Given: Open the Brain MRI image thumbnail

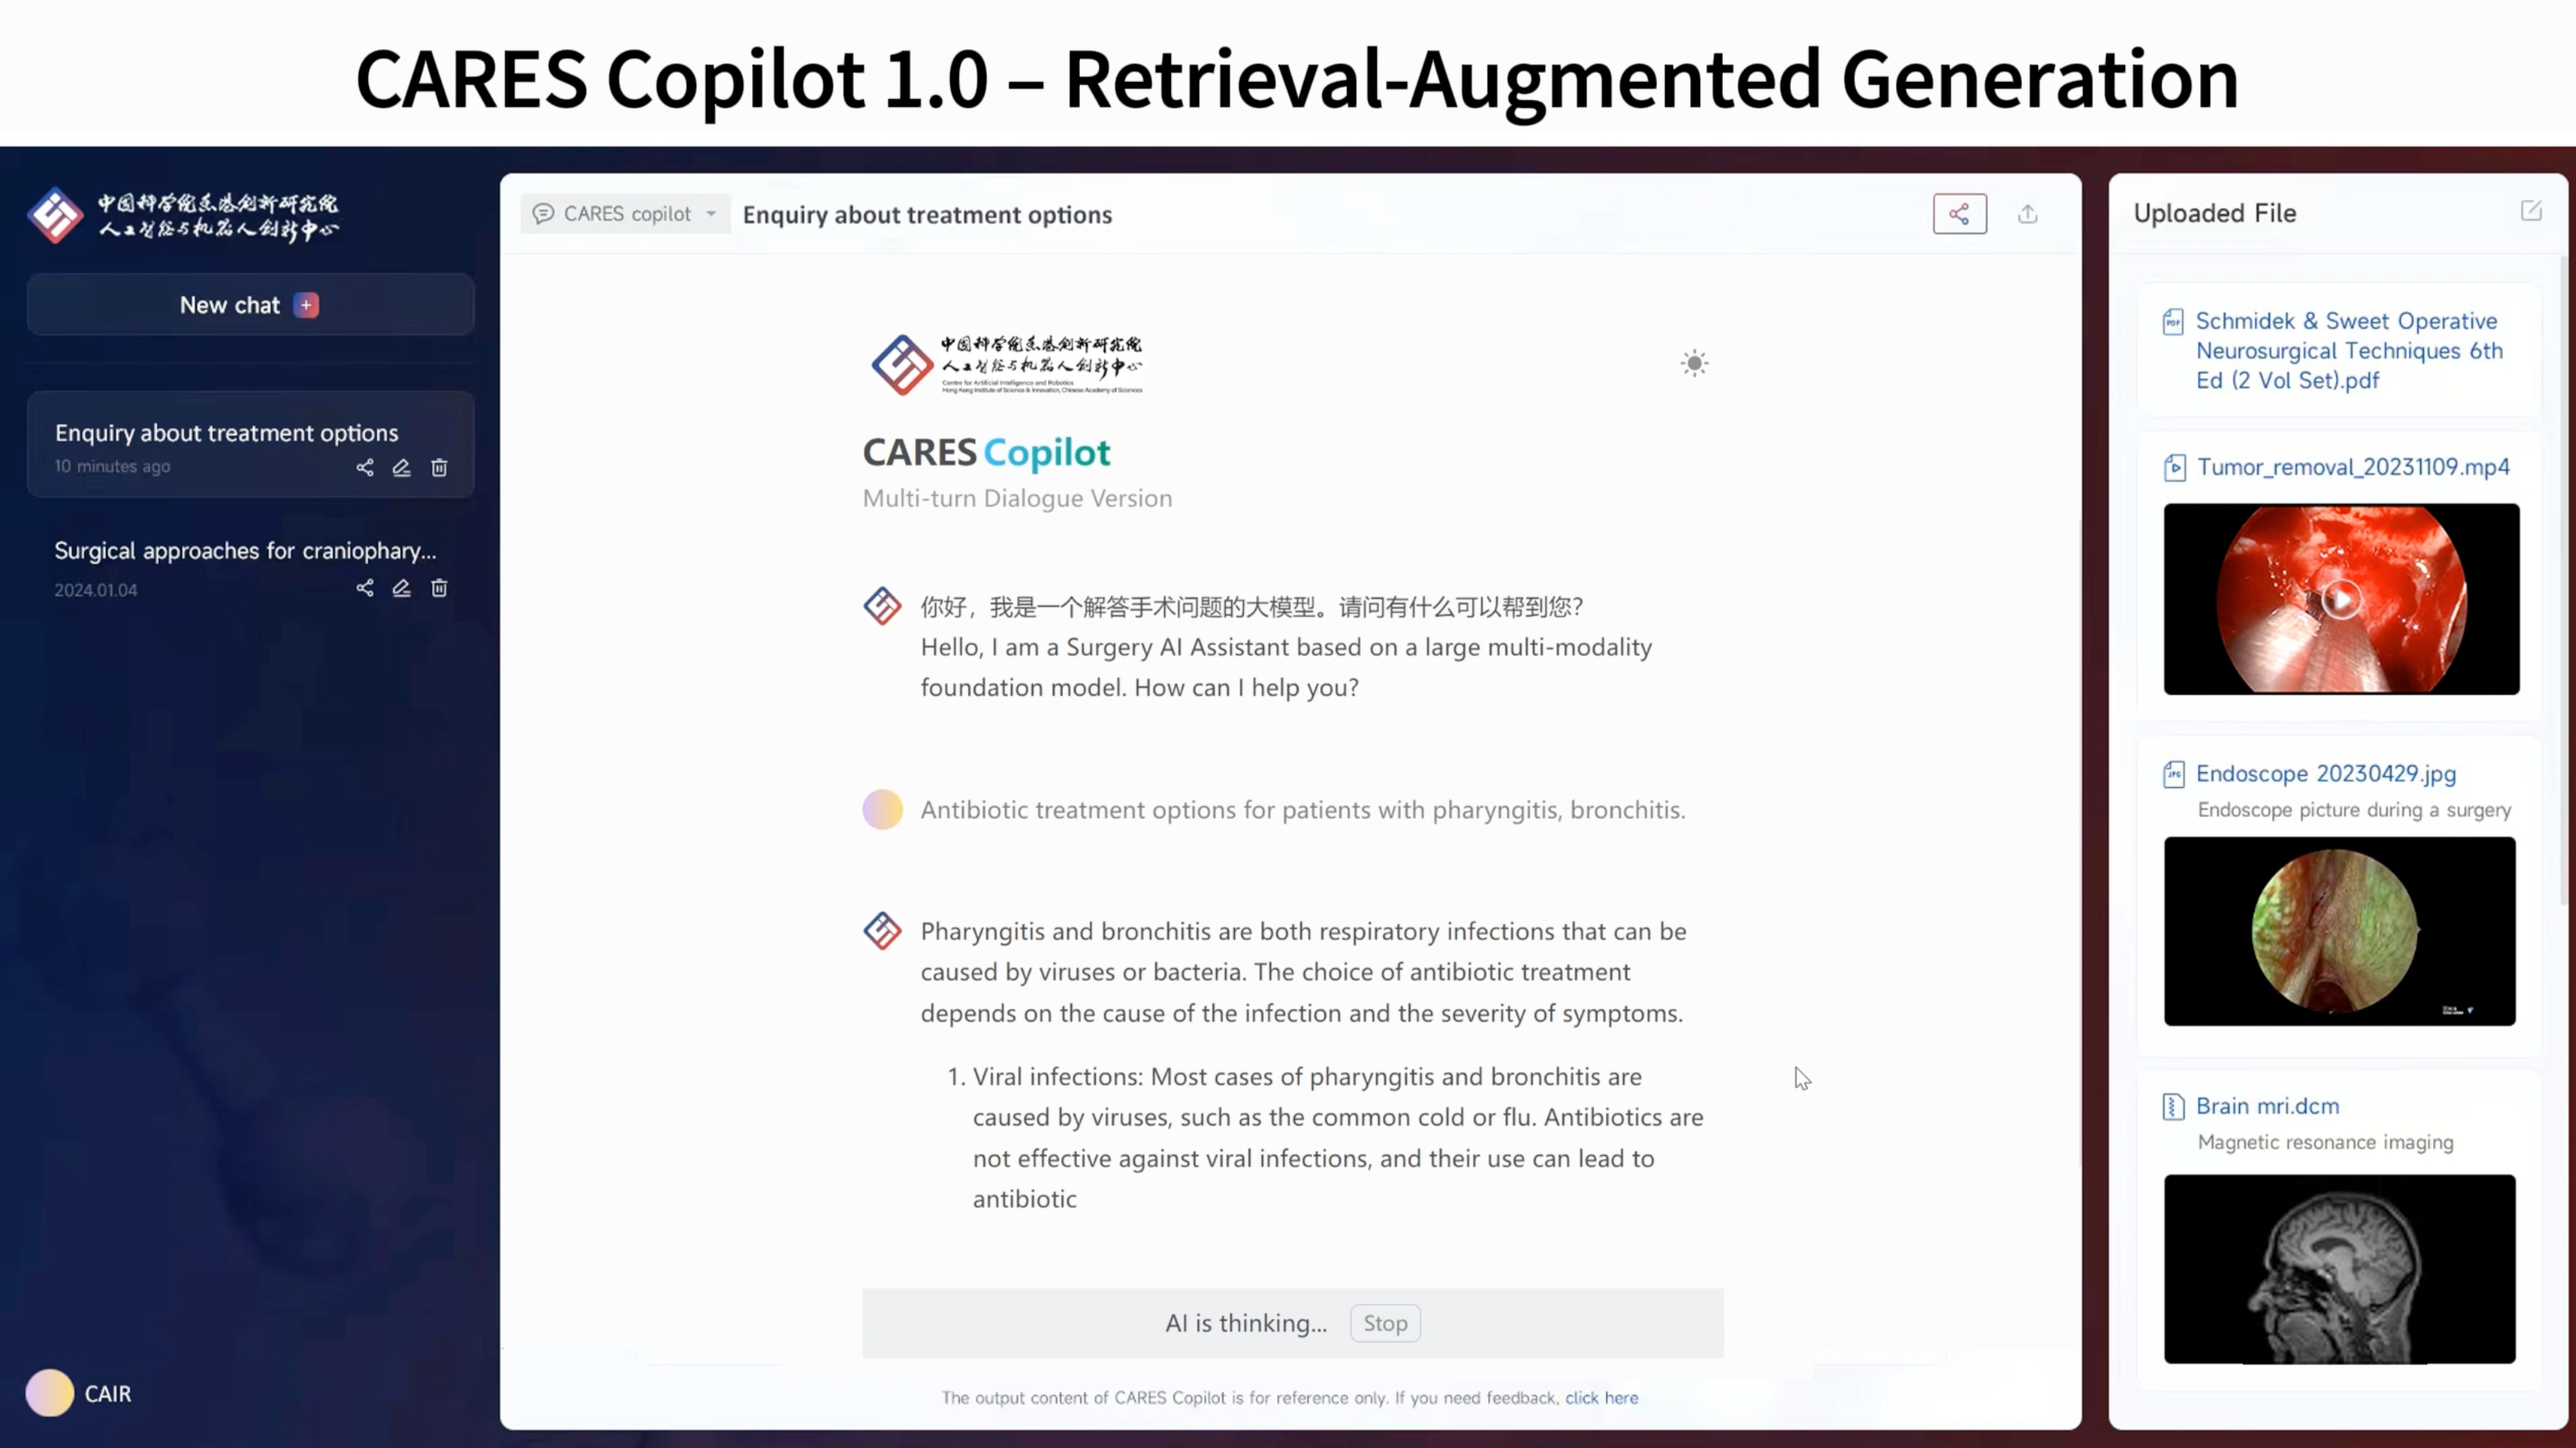Looking at the screenshot, I should pos(2339,1268).
